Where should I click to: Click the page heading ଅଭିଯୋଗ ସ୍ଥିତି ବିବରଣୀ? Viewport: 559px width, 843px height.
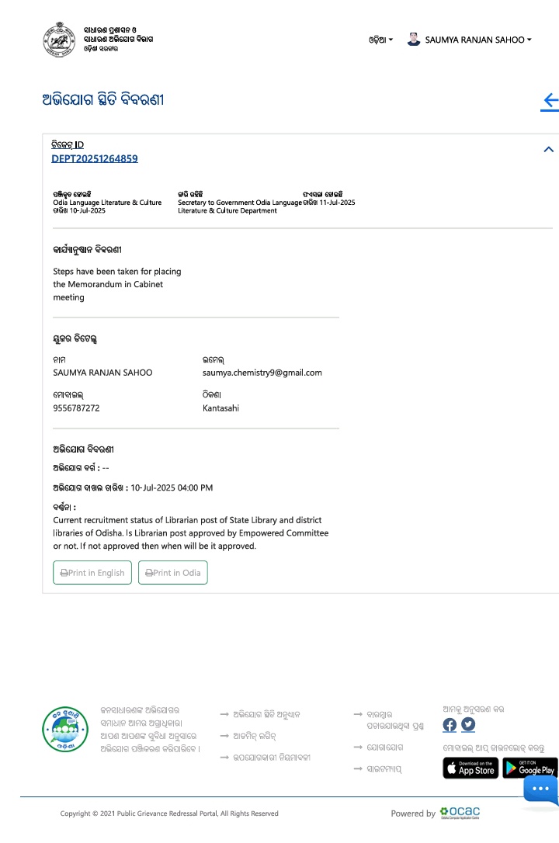tap(103, 99)
